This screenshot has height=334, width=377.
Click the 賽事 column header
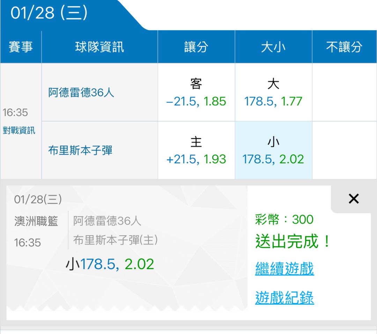[21, 47]
